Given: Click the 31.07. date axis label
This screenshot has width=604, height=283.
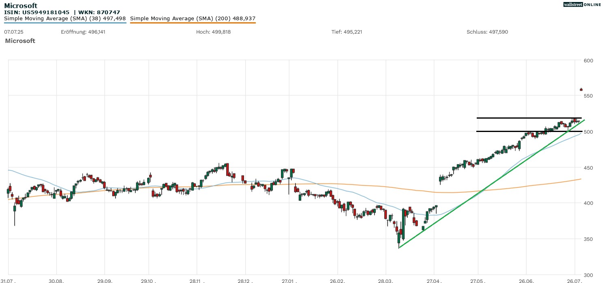Looking at the screenshot, I should click(8, 281).
